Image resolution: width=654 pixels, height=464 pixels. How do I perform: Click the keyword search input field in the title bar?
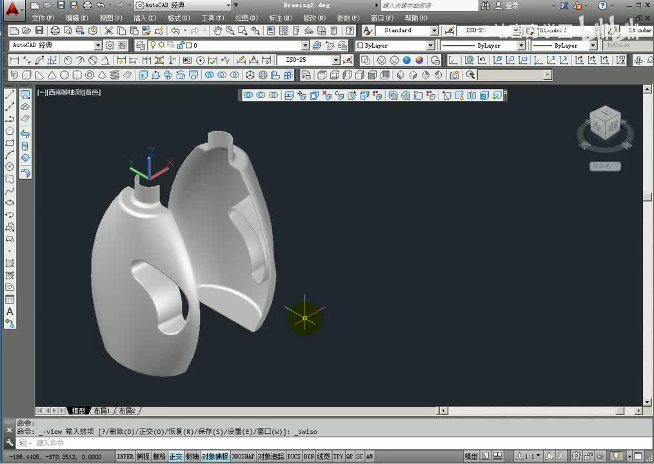[429, 5]
